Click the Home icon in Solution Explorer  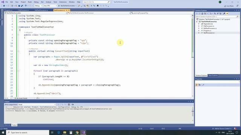click(202, 13)
